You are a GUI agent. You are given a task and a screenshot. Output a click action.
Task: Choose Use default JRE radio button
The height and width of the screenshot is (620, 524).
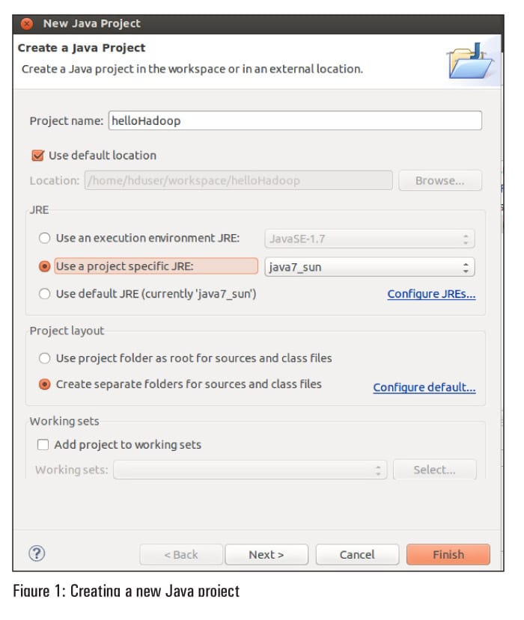[44, 294]
